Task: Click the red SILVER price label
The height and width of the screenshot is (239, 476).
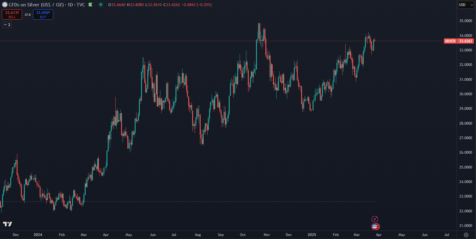Action: pos(450,41)
